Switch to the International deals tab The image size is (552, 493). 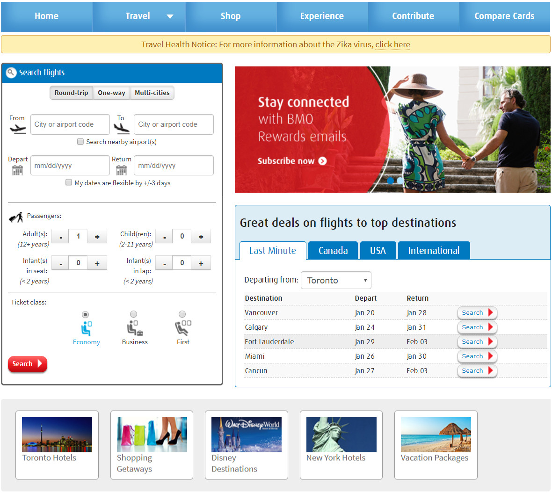point(434,251)
